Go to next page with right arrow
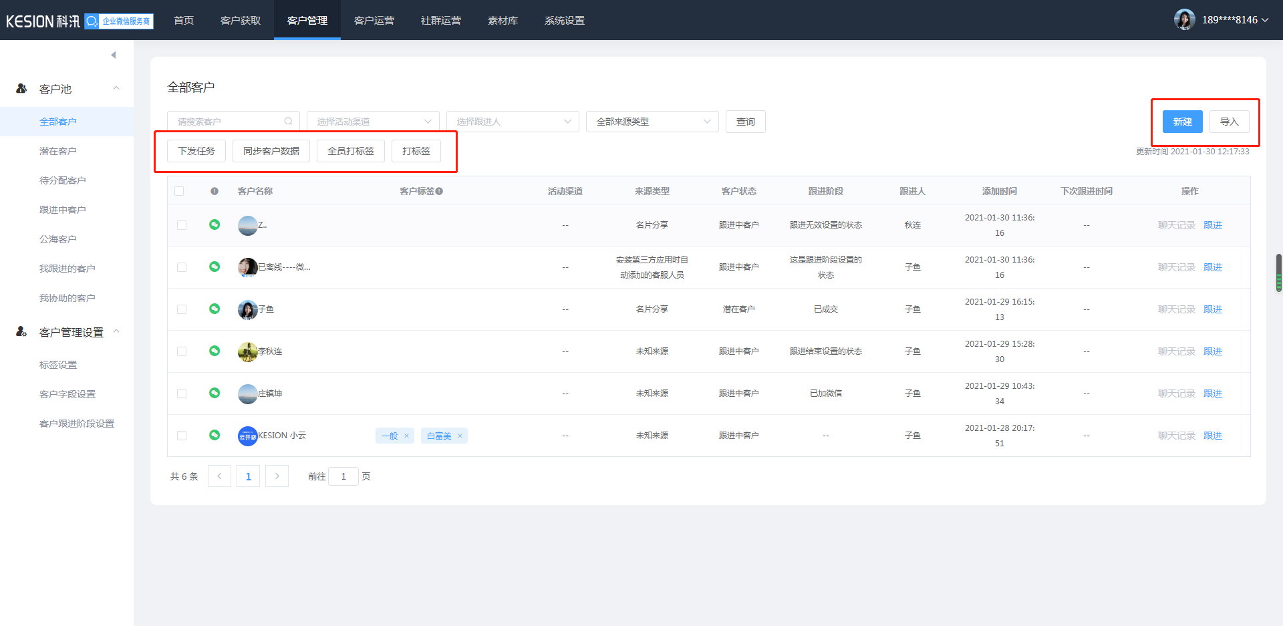Viewport: 1283px width, 626px height. [277, 476]
